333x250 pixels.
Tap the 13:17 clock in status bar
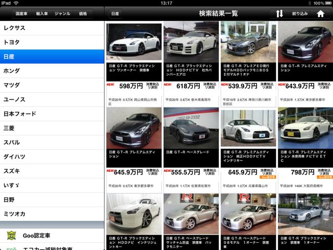[166, 3]
